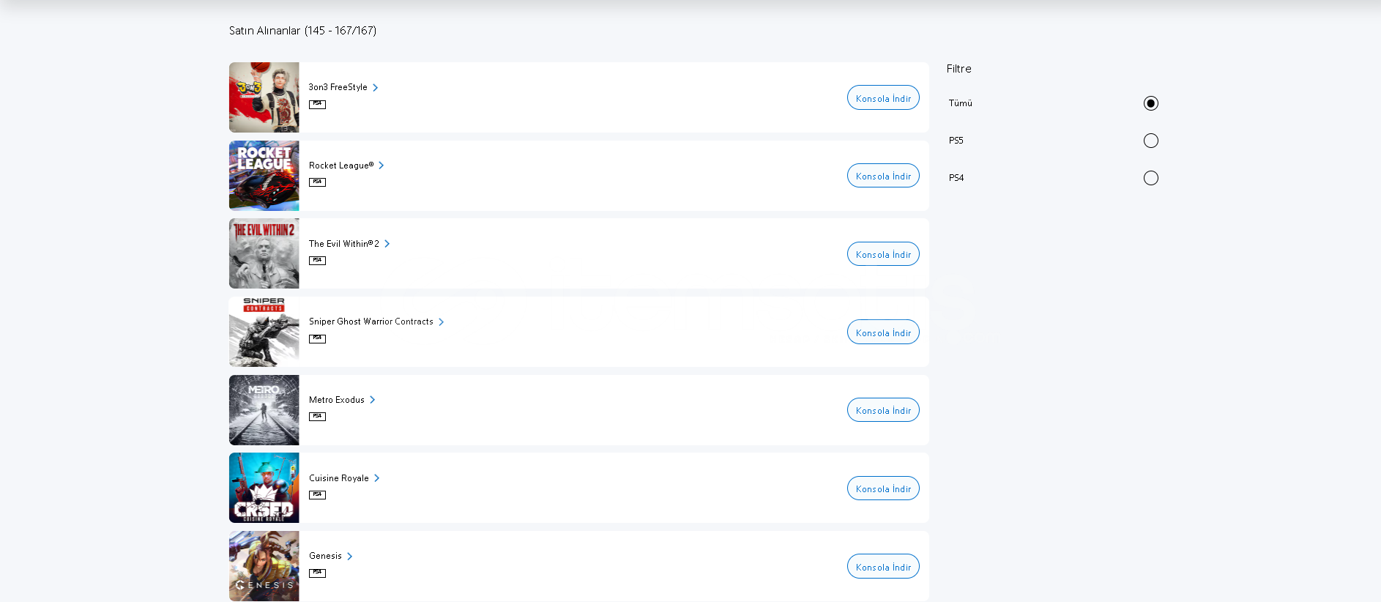Open the Genesis cover thumbnail
Viewport: 1381px width, 602px height.
(264, 566)
